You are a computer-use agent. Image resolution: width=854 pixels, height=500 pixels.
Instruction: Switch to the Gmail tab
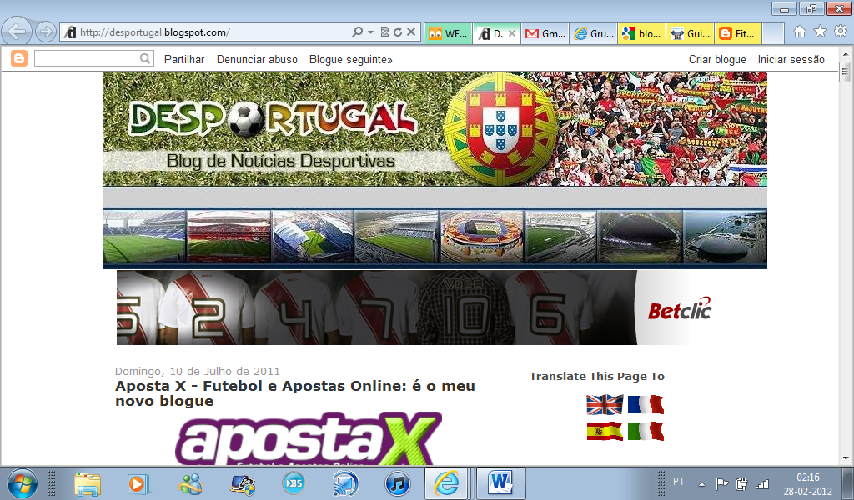pyautogui.click(x=545, y=33)
